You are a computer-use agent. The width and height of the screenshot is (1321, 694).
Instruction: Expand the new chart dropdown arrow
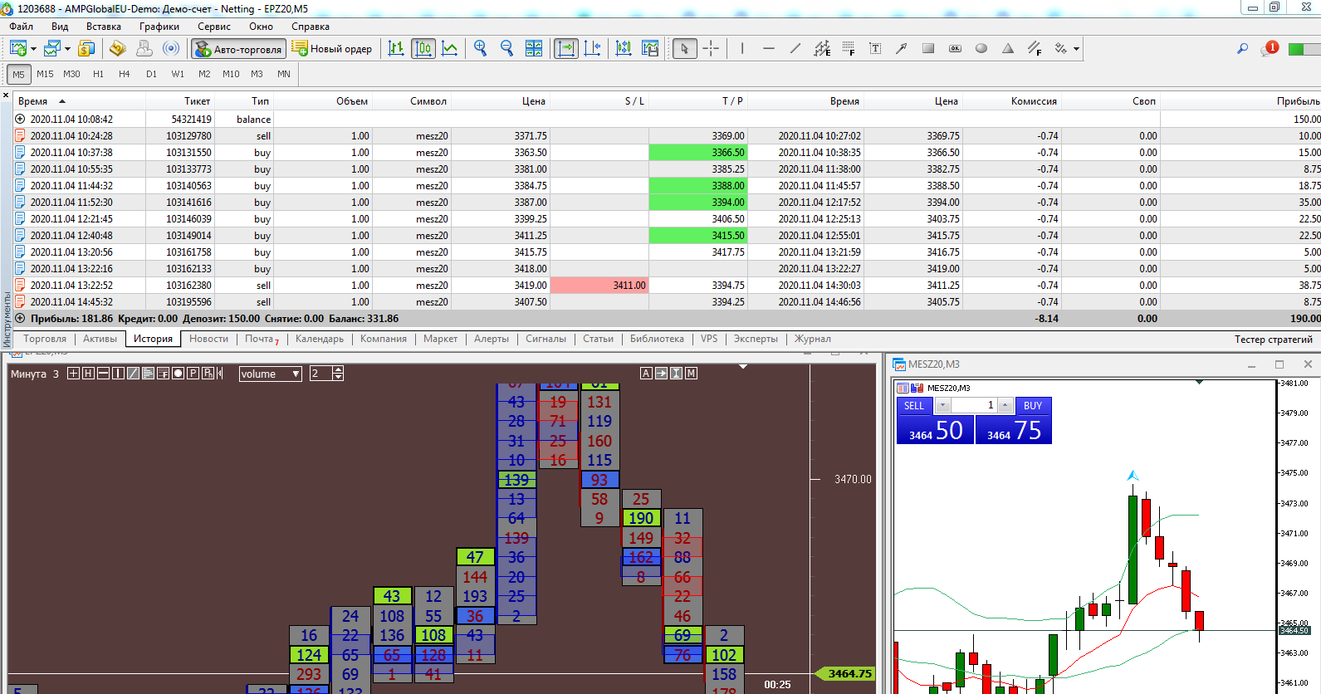click(33, 49)
